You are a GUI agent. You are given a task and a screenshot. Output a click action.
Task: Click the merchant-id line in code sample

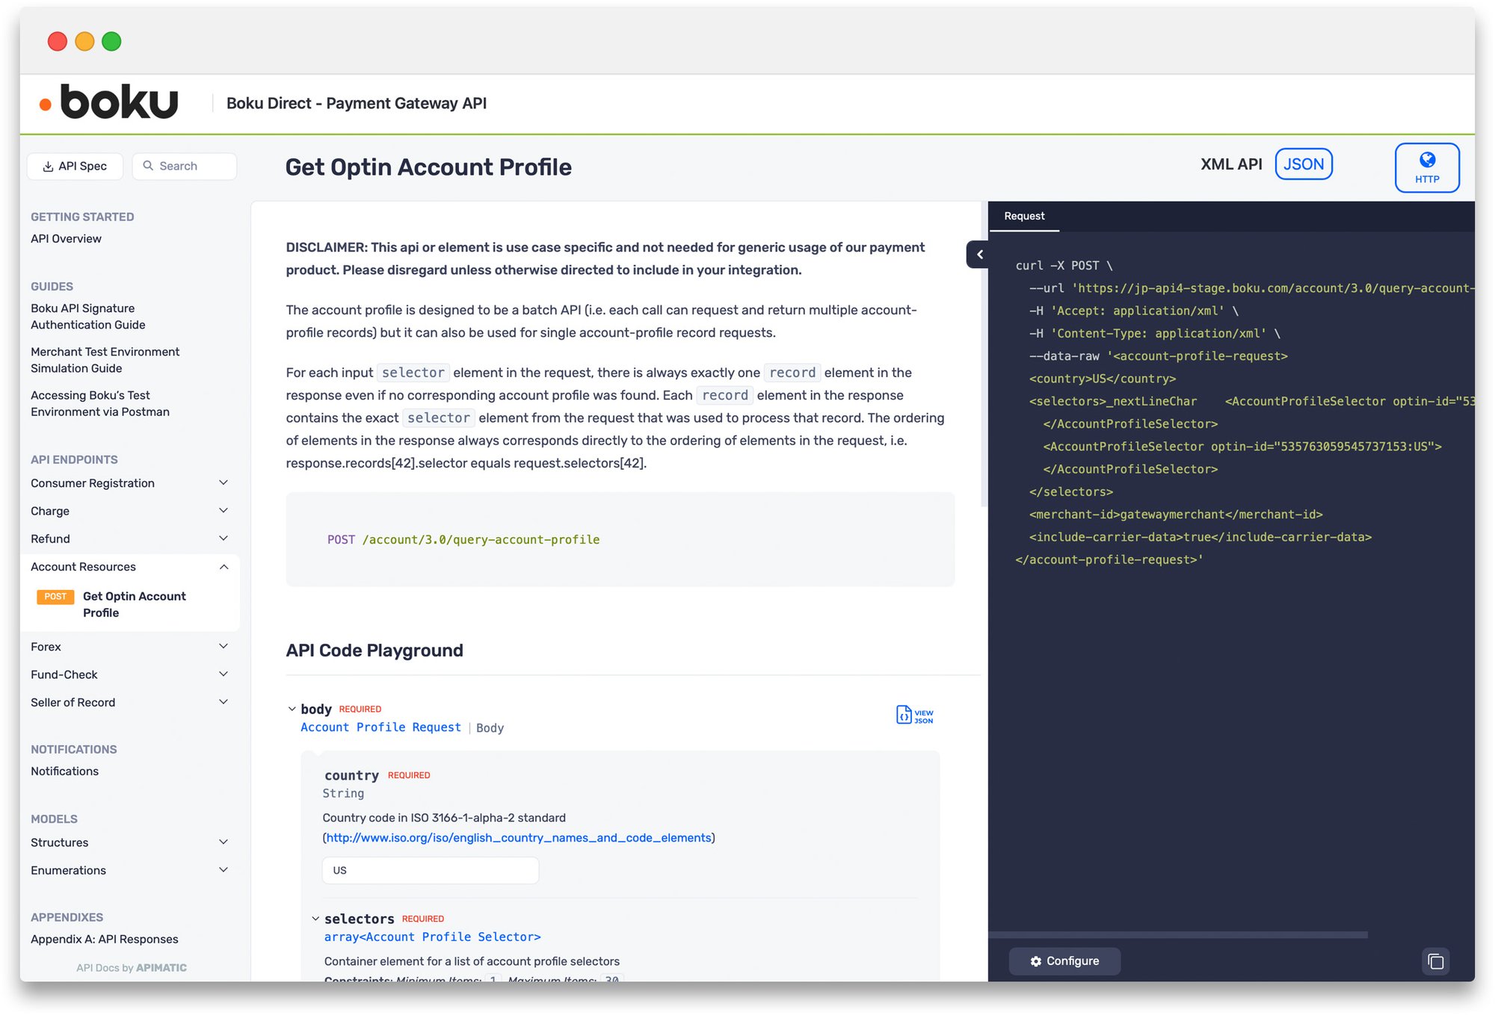click(x=1175, y=515)
